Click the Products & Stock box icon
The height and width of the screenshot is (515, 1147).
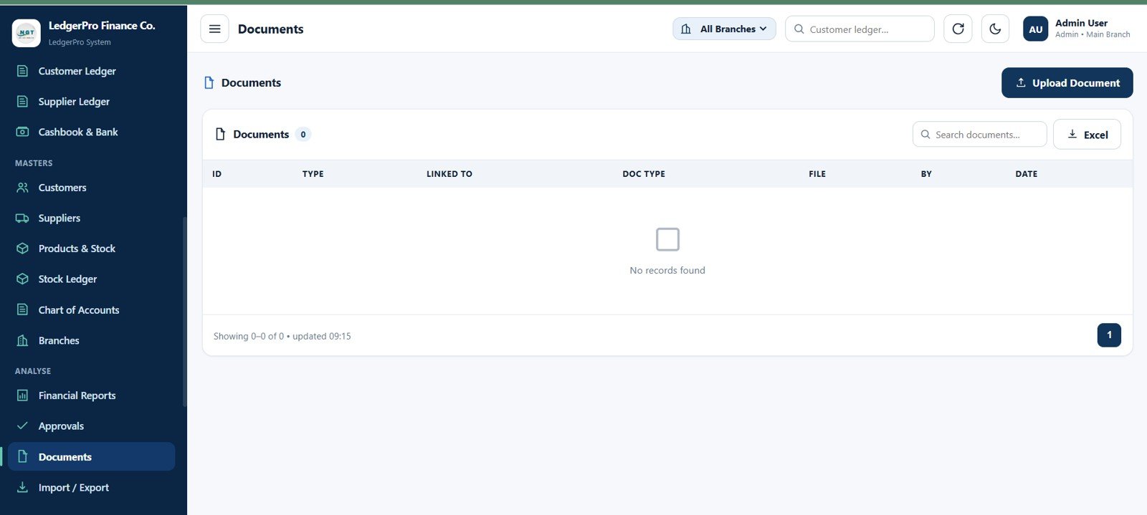pos(22,249)
